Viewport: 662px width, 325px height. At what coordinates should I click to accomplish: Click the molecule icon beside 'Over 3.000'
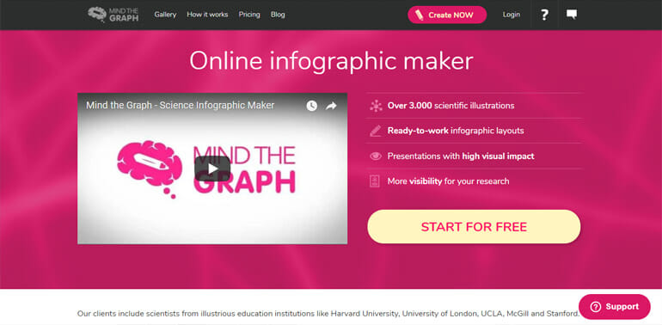[376, 106]
